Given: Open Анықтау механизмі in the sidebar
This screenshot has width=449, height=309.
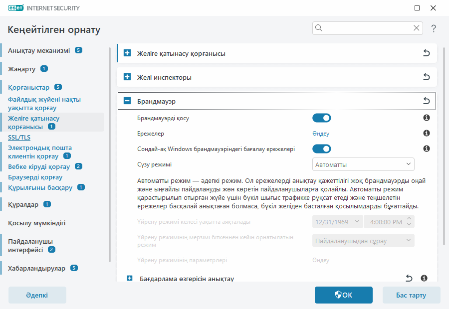Looking at the screenshot, I should tap(39, 50).
